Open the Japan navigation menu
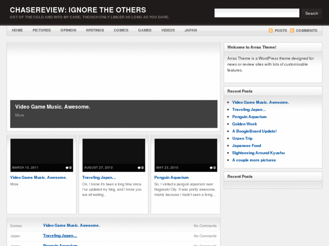 pos(191,30)
